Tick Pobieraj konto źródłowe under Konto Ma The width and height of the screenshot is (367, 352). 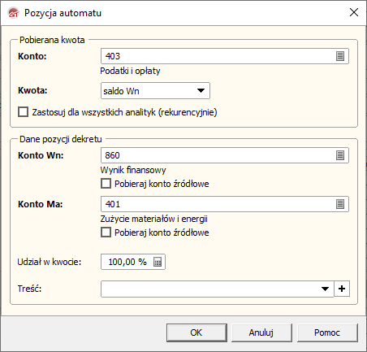pos(106,232)
